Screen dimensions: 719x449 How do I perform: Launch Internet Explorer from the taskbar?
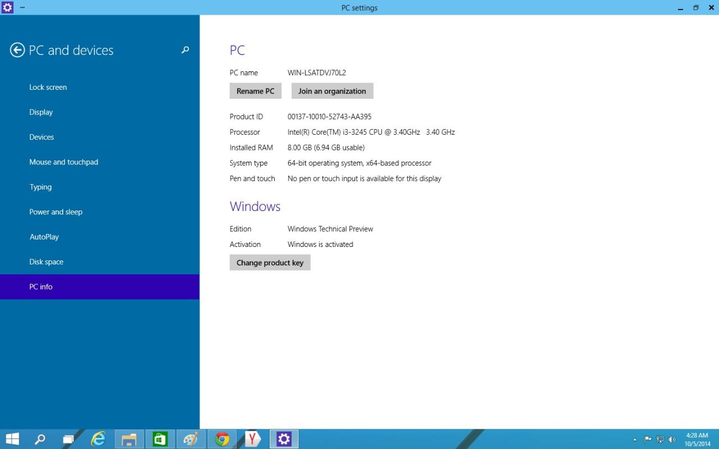click(x=99, y=439)
